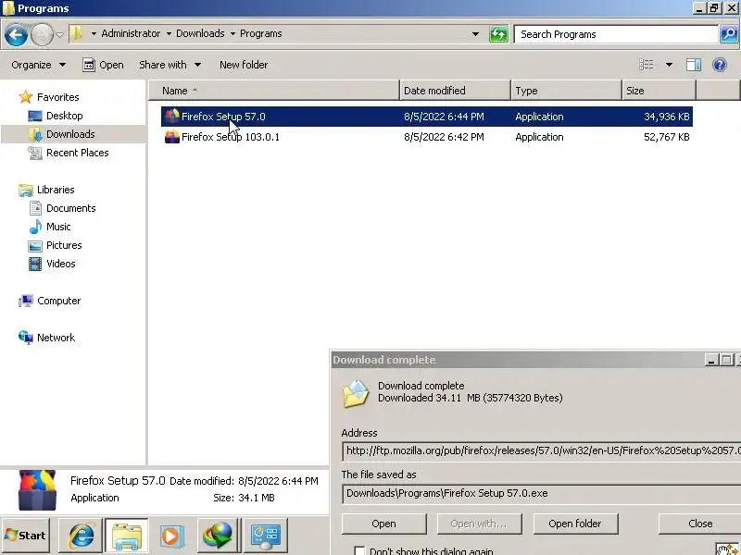Screen dimensions: 741x555
Task: Select Network in the navigation pane
Action: tap(46, 338)
